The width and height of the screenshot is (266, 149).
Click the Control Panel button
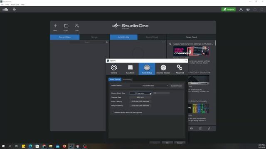tap(176, 86)
